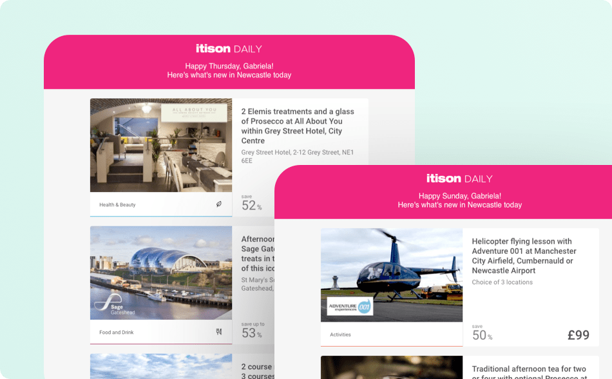
Task: Click the £99 helicopter lesson price
Action: click(578, 335)
